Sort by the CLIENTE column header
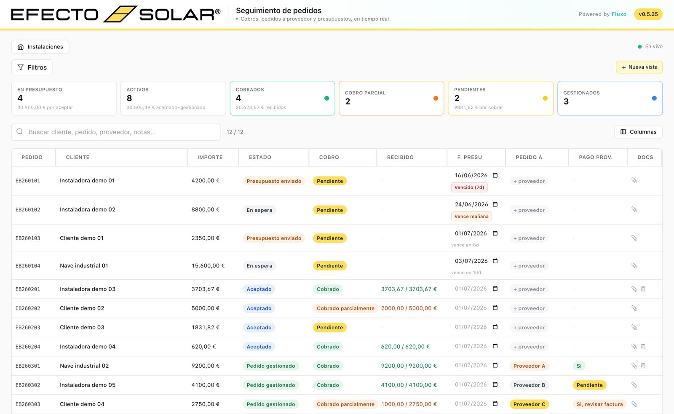Screen dimensions: 674x414 pyautogui.click(x=78, y=158)
